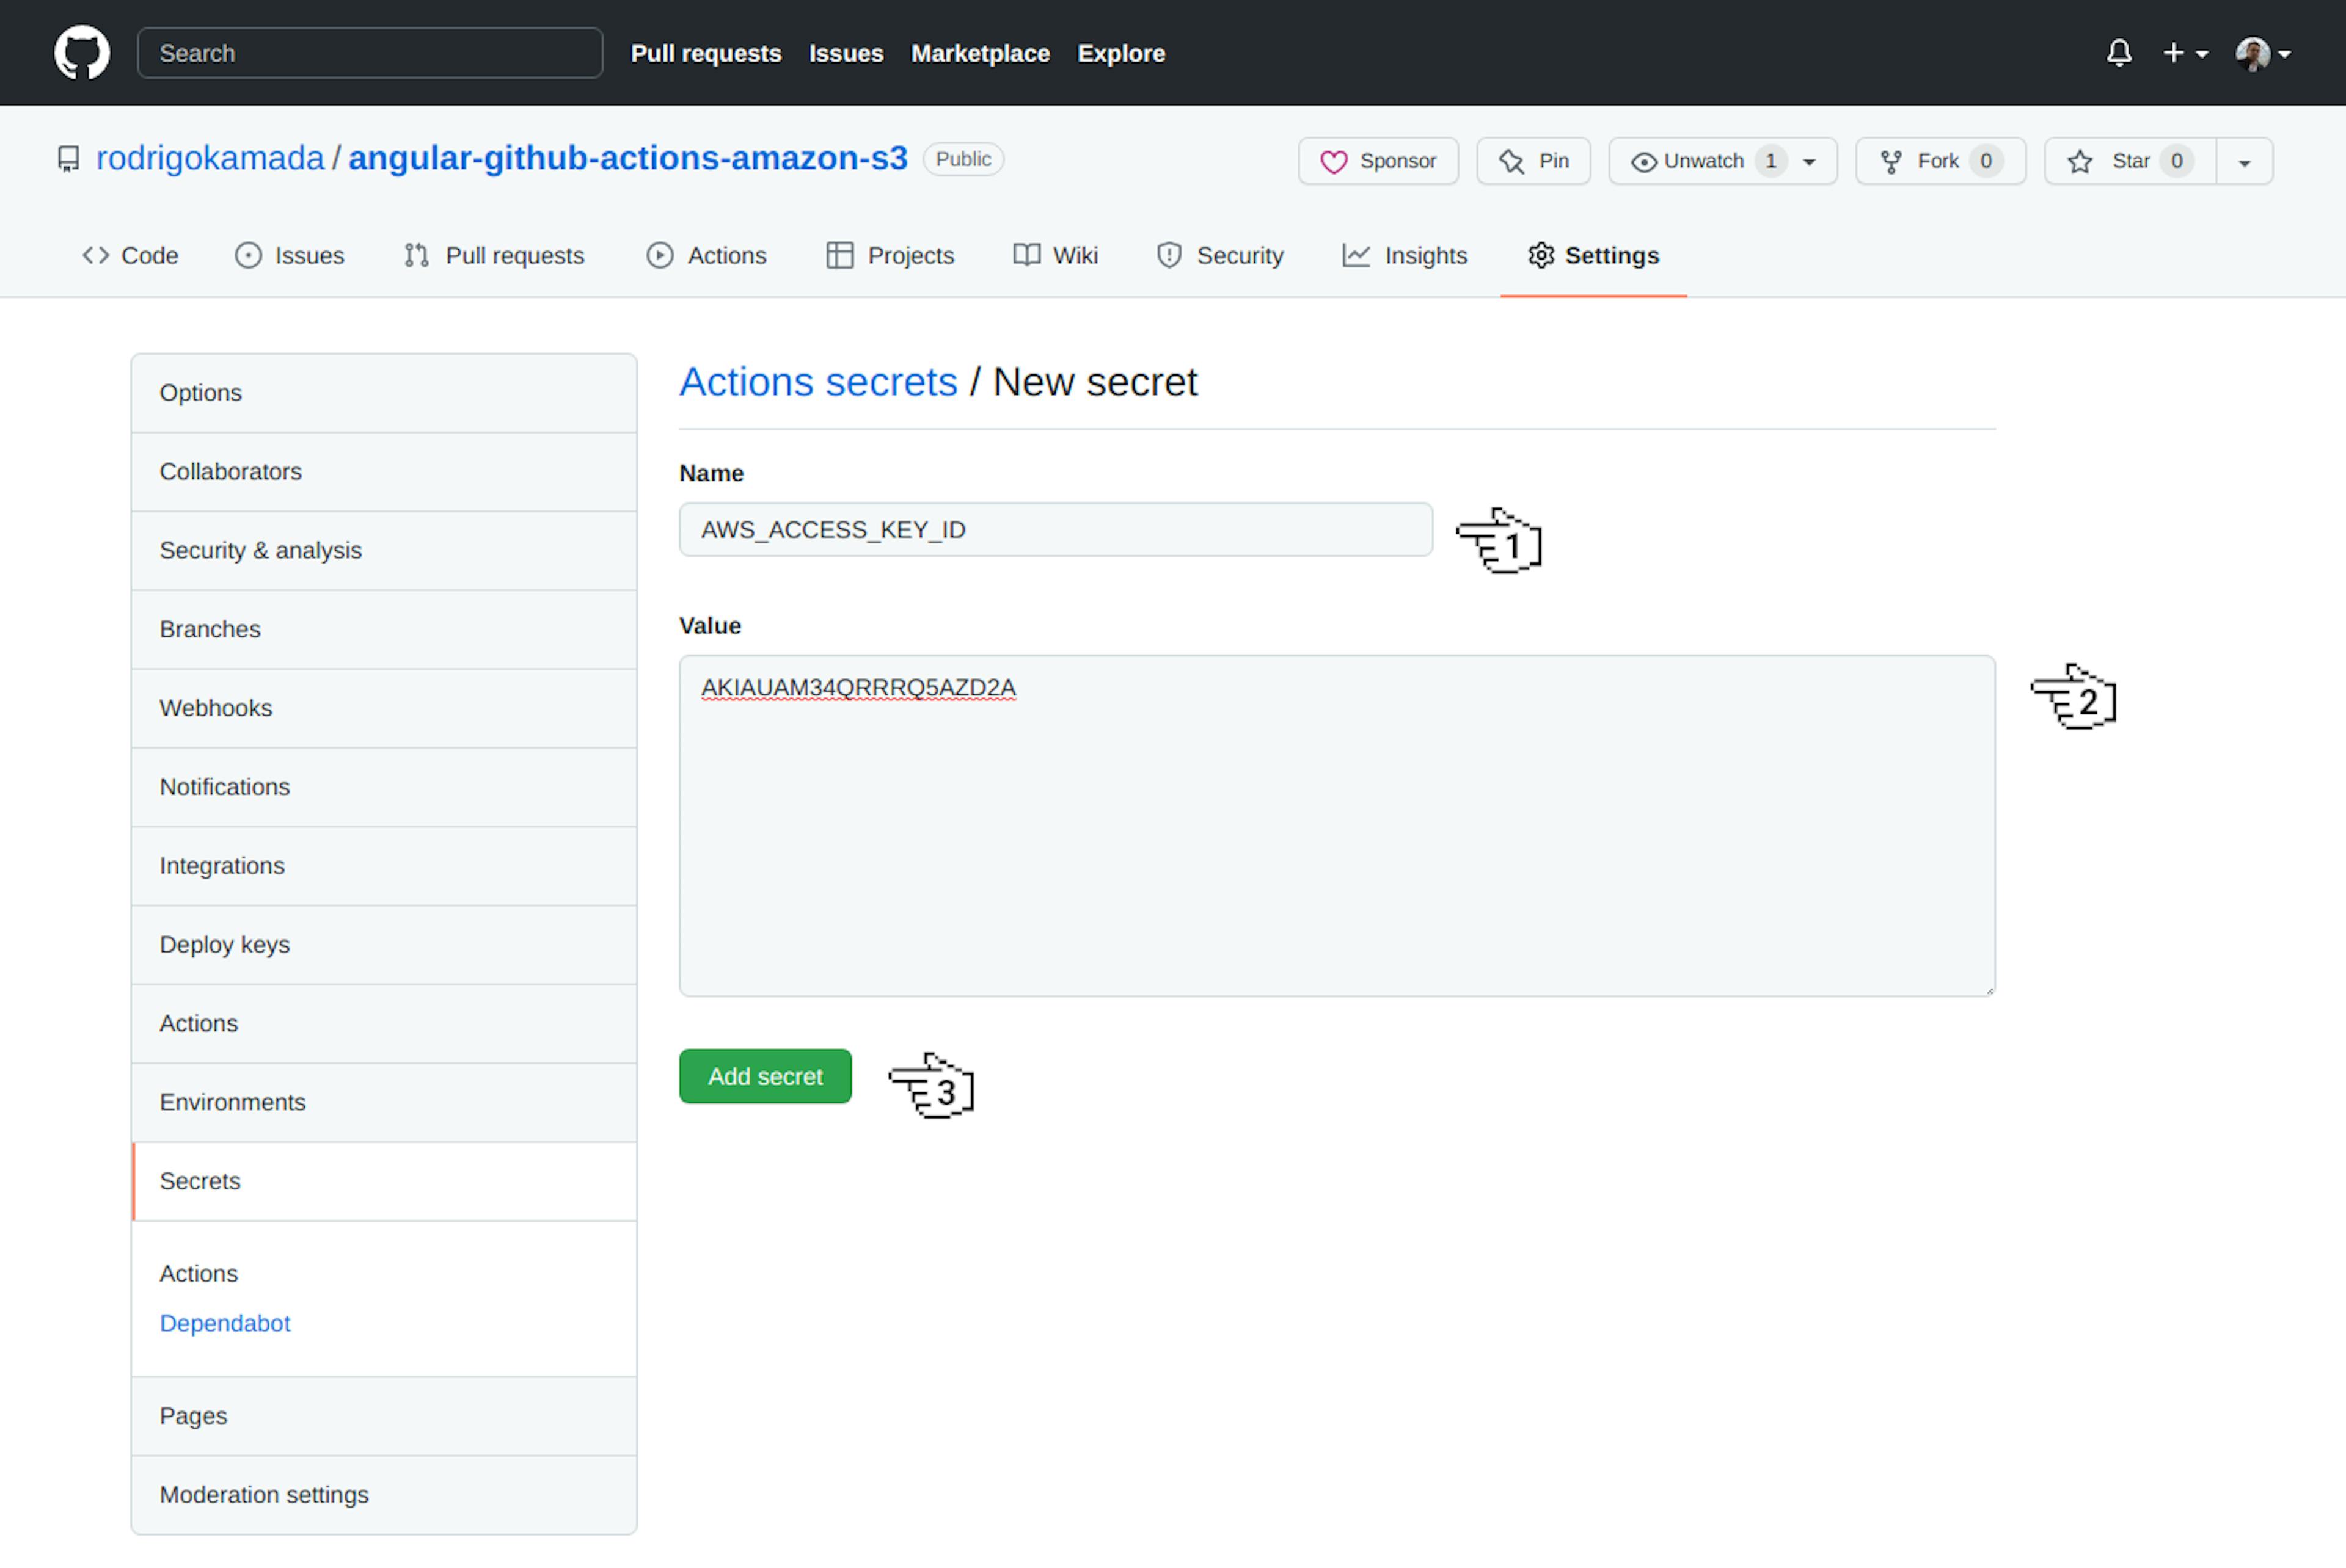Click the Security shield icon
The image size is (2346, 1568).
point(1169,256)
